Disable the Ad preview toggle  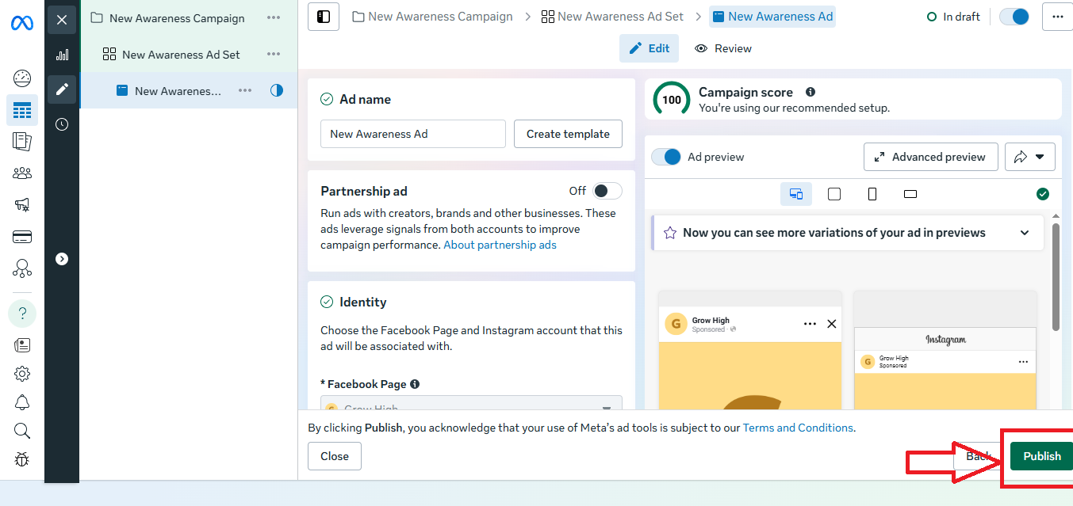click(x=666, y=157)
